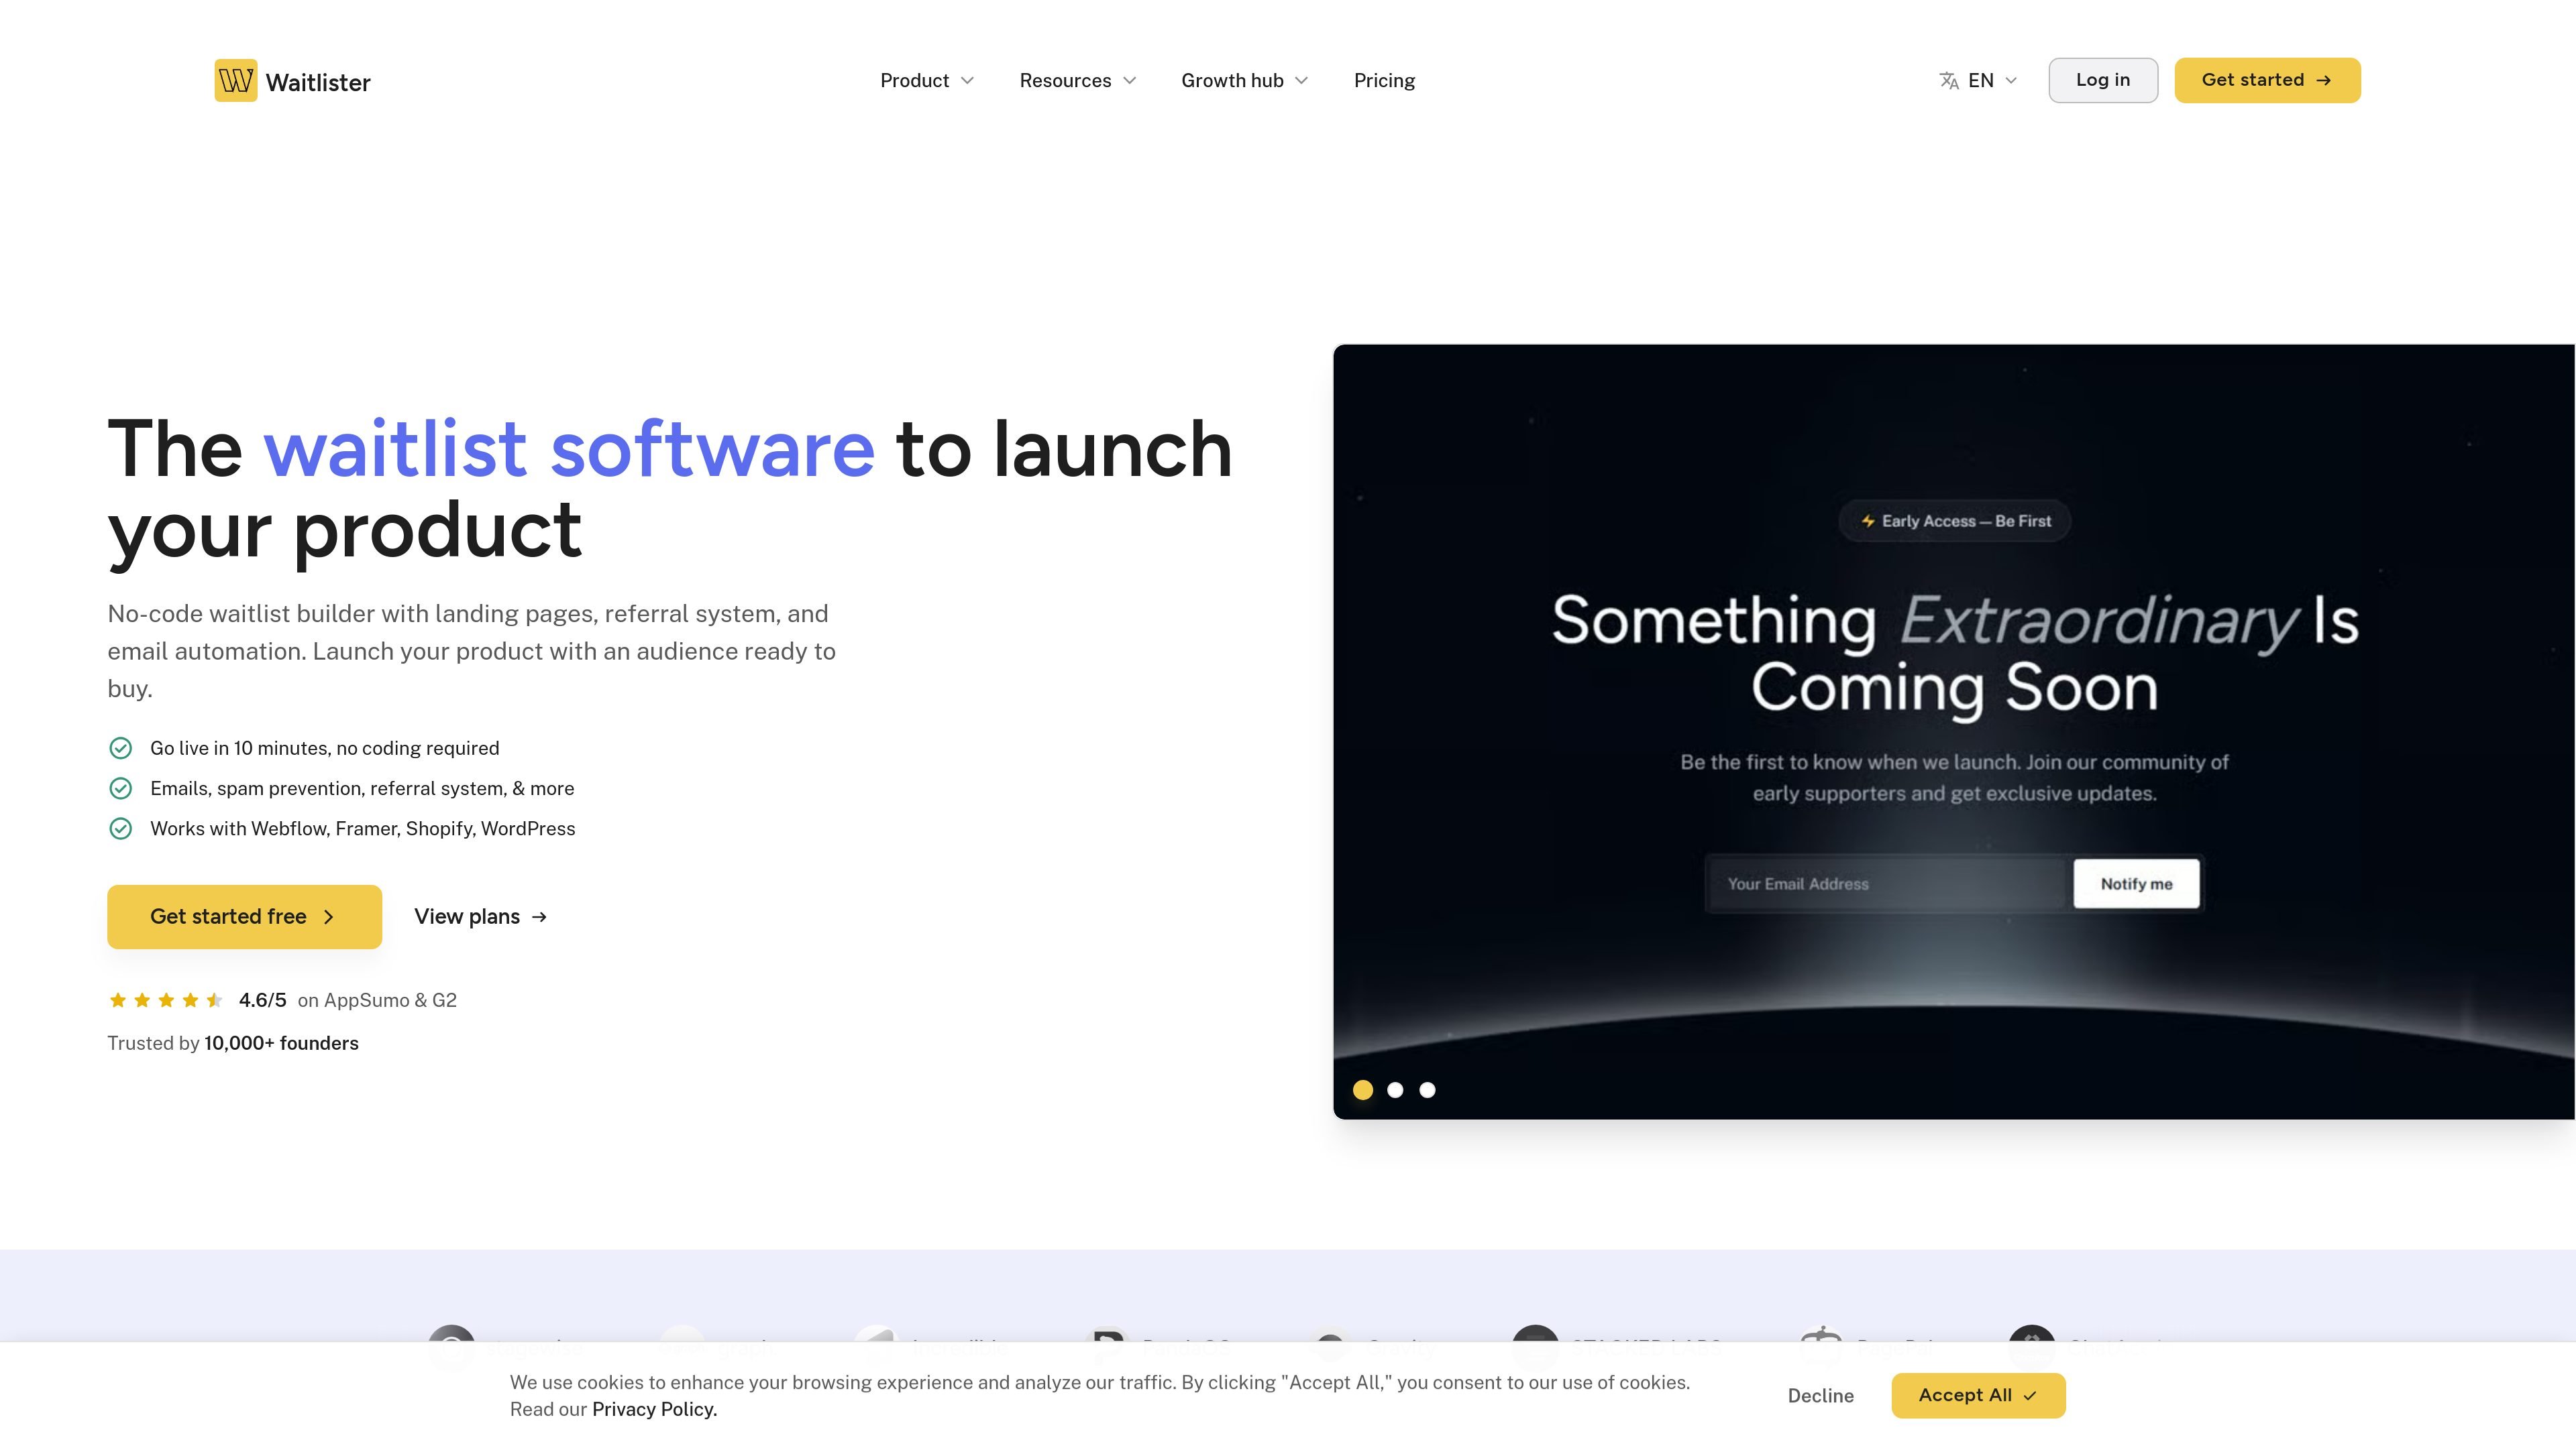Click the green checkmark beside 'Emails, spam prevention'

[120, 788]
